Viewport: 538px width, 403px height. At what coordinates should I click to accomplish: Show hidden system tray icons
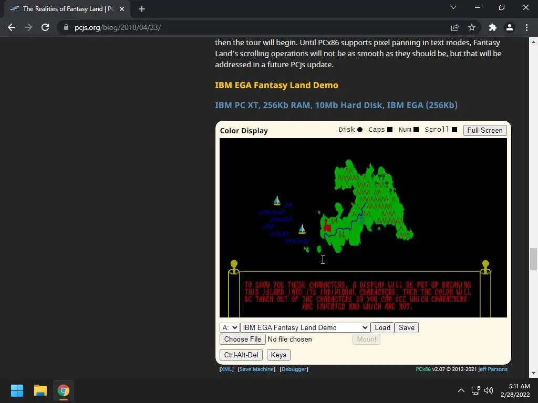point(461,390)
